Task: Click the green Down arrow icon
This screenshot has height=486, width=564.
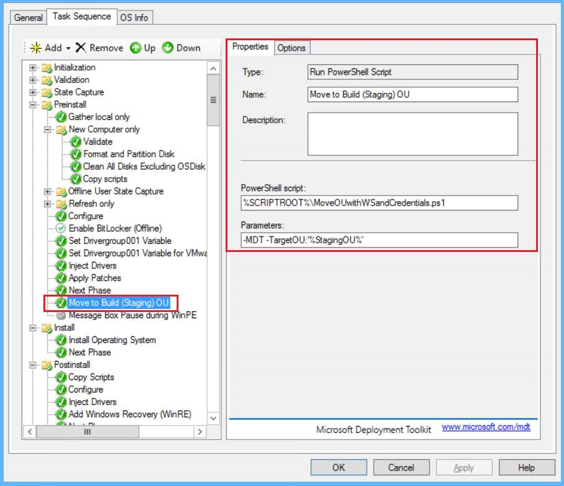Action: [x=167, y=48]
